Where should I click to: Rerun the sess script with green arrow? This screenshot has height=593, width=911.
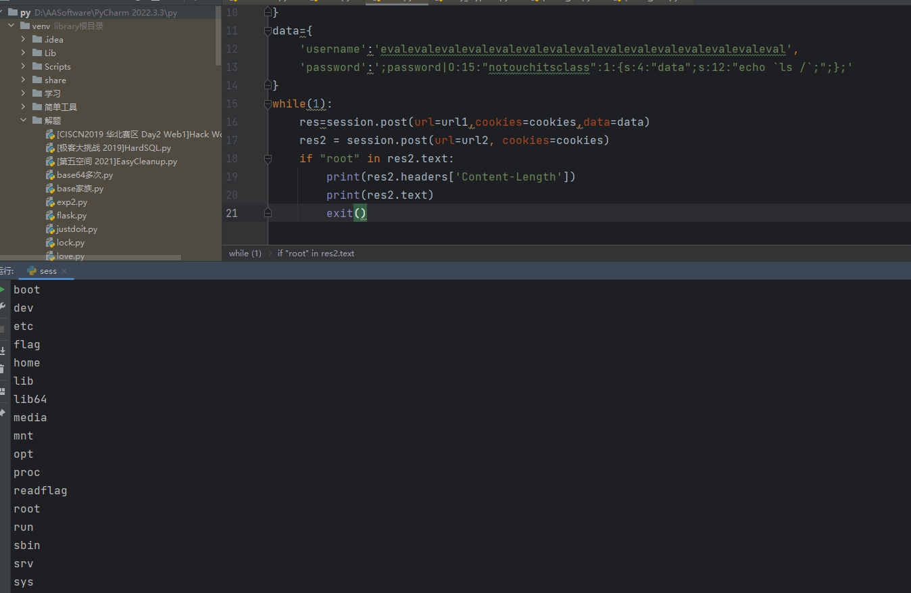[3, 289]
